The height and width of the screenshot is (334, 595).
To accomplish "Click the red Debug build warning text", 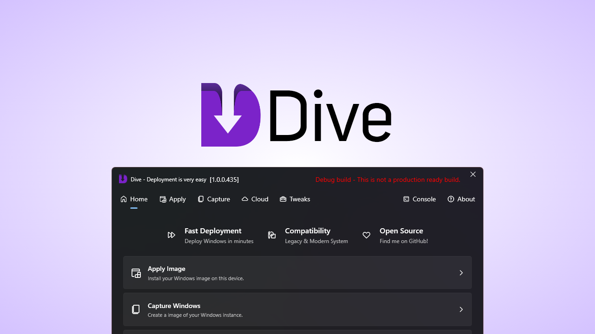I will pyautogui.click(x=388, y=180).
